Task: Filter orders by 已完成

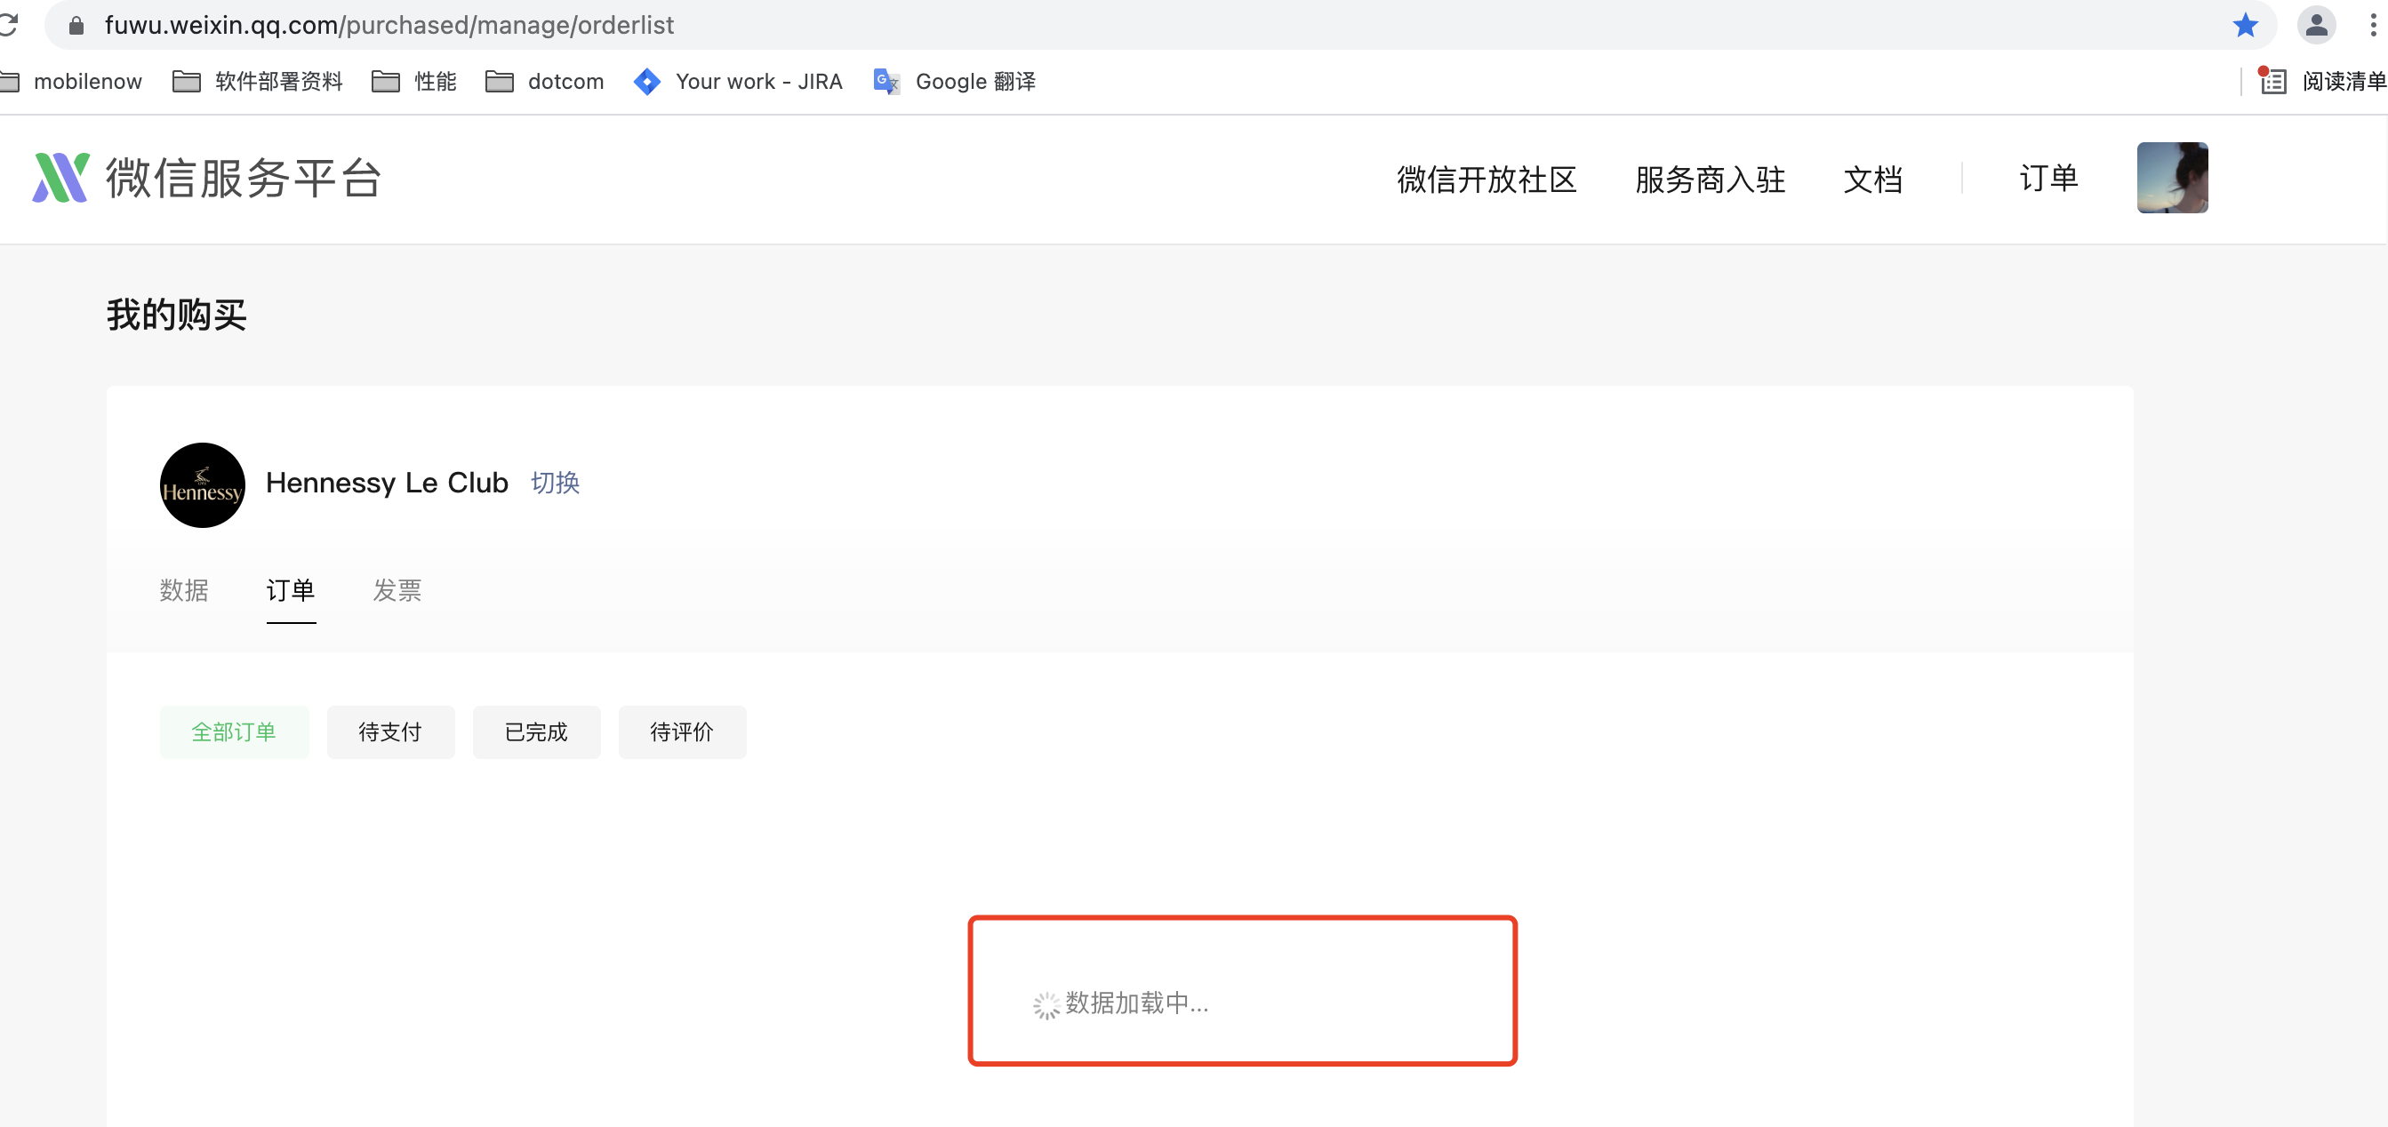Action: pyautogui.click(x=536, y=732)
